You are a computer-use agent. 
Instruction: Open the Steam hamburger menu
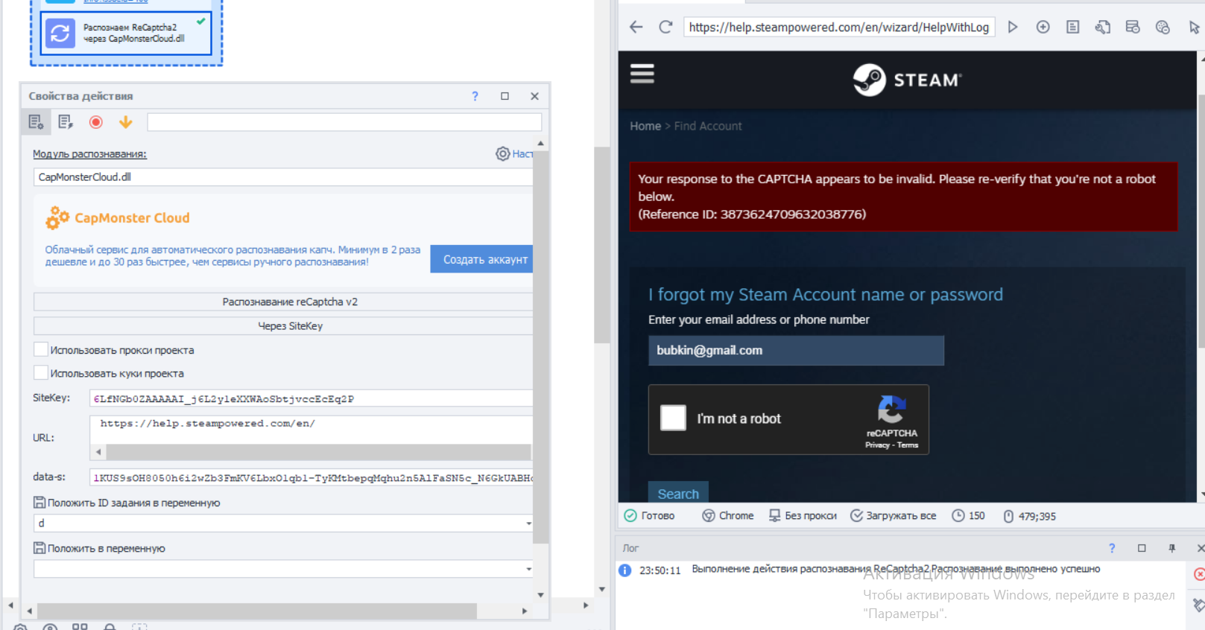point(642,74)
